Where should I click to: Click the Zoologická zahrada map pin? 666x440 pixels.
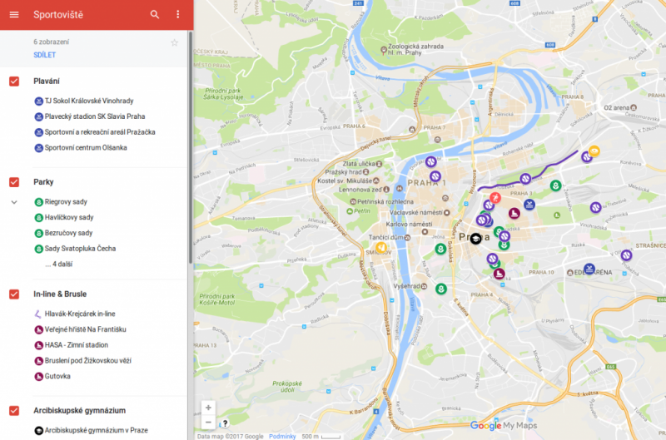pos(383,51)
